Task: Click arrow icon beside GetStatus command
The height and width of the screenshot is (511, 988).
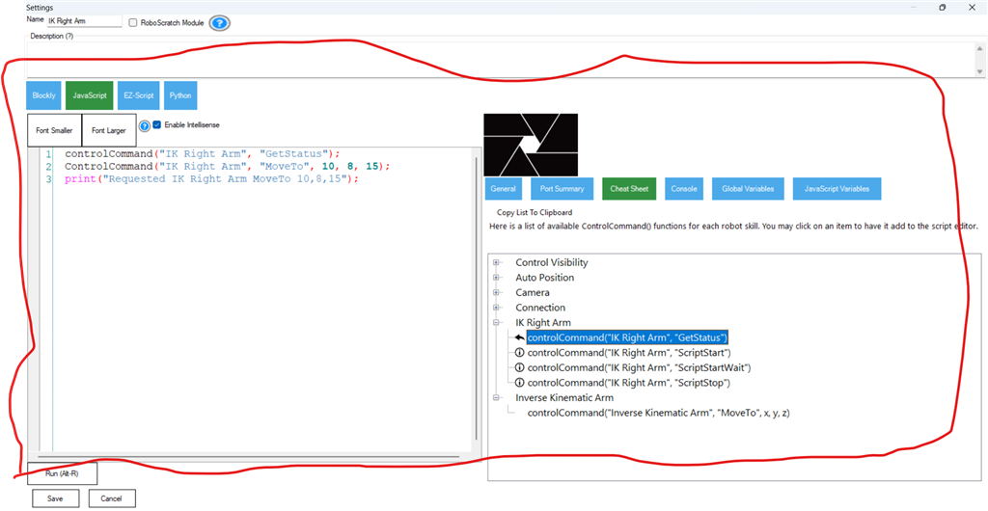Action: 519,337
